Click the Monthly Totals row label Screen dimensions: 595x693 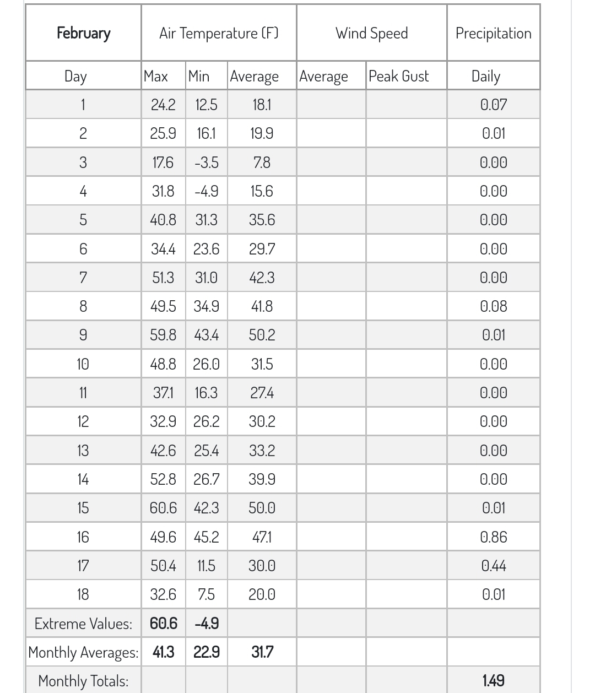click(83, 681)
